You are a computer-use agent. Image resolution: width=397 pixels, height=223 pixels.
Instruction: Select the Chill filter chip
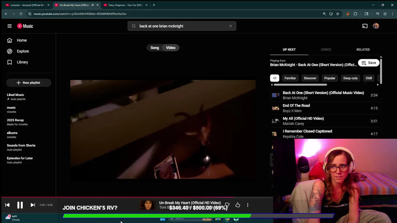coord(368,78)
